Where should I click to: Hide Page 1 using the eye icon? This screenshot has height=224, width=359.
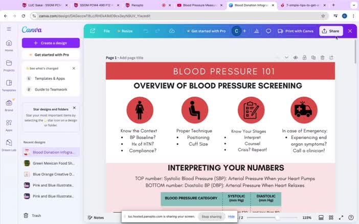[296, 58]
